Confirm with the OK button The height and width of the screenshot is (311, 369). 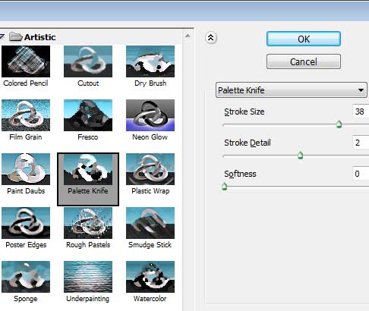304,39
